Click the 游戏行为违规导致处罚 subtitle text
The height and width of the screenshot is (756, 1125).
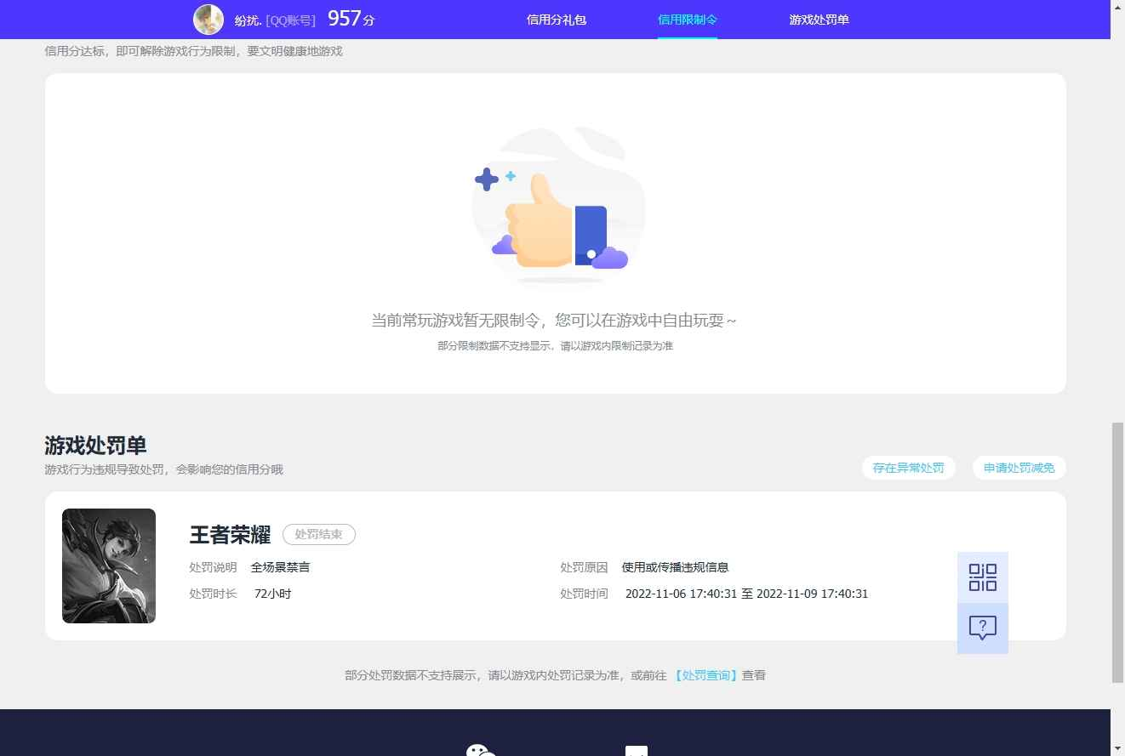tap(164, 469)
